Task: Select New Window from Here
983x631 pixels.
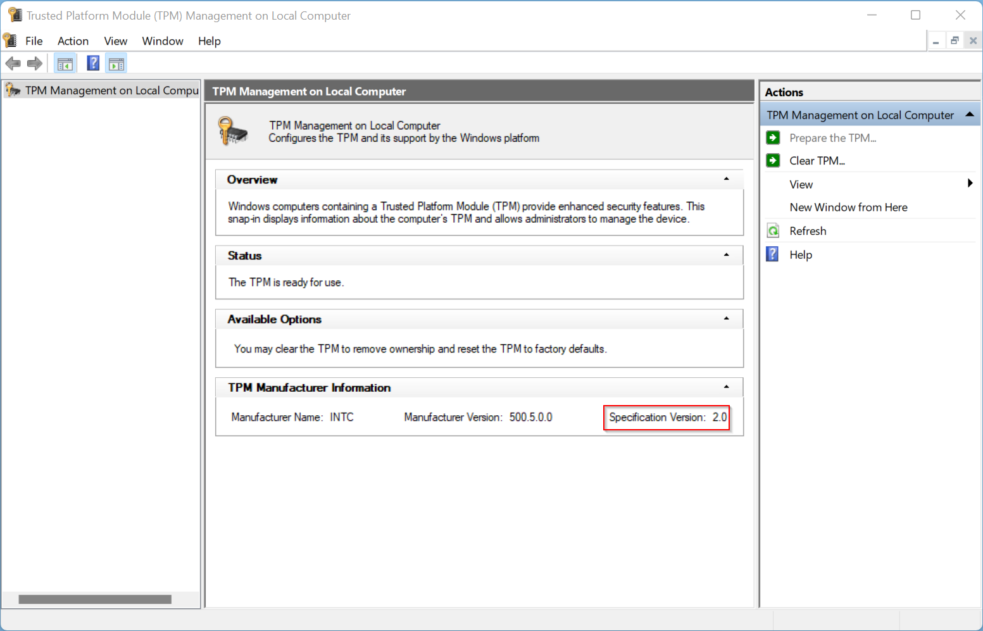Action: (848, 208)
